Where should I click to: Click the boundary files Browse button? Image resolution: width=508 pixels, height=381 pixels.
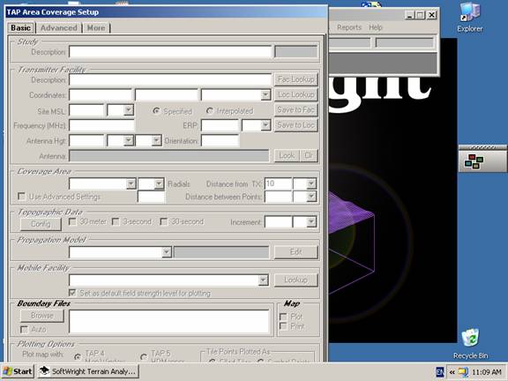click(x=42, y=316)
